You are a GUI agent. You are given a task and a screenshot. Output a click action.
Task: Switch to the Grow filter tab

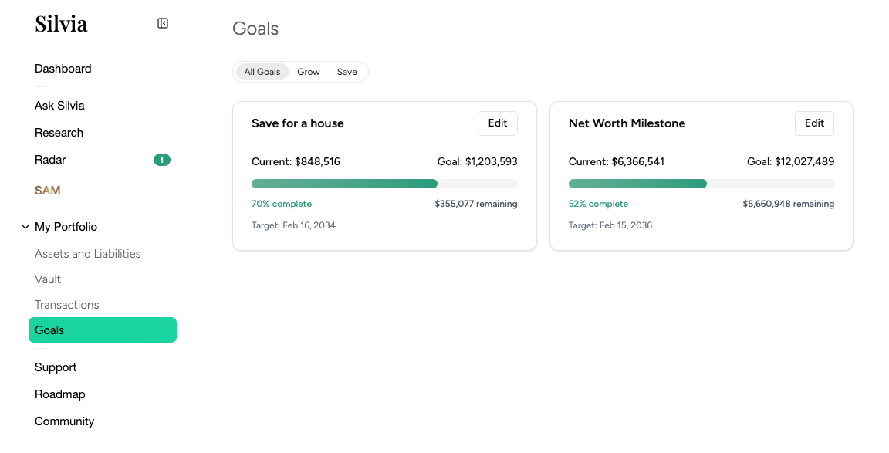pos(309,72)
